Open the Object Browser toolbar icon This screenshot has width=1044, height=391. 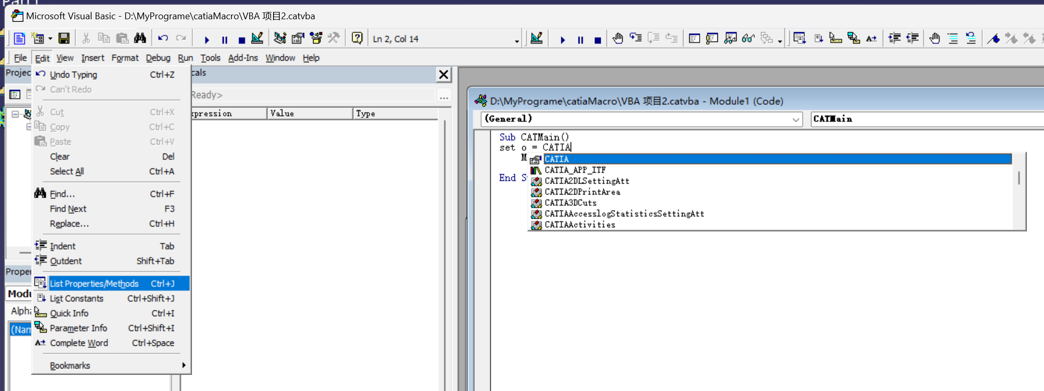click(x=316, y=38)
